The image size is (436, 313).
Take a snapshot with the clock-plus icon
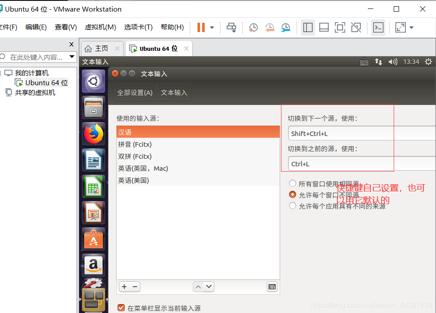coord(253,27)
